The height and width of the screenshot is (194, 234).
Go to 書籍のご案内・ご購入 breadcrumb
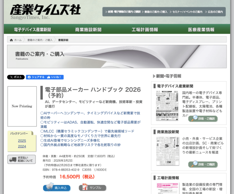point(40,40)
